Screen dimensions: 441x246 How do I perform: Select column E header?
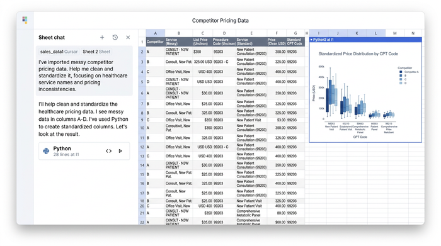(251, 33)
